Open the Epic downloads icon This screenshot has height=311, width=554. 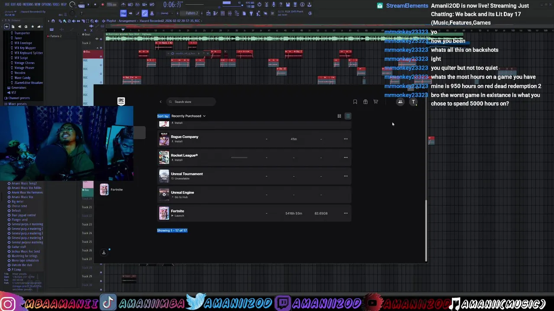click(104, 252)
